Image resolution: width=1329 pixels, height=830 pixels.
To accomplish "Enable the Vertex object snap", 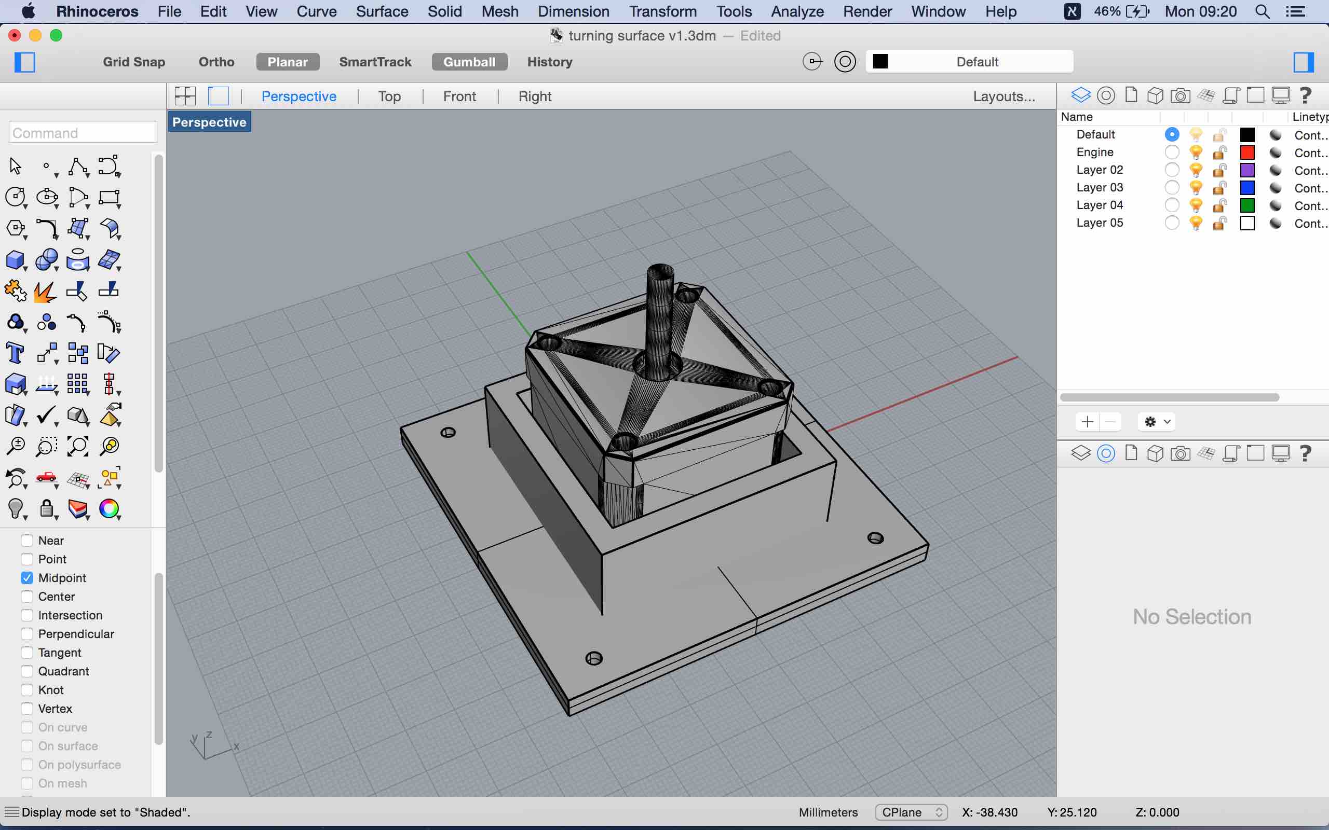I will [27, 708].
